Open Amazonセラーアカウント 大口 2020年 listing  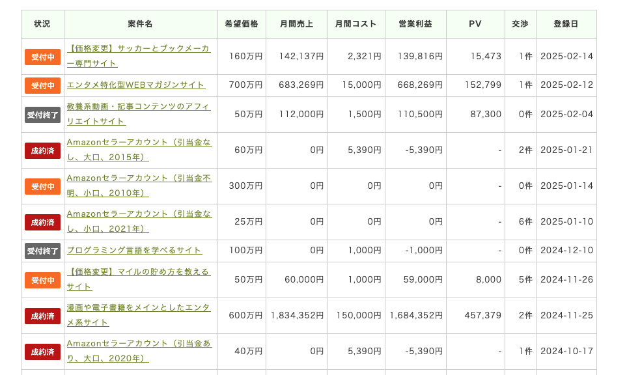(139, 344)
